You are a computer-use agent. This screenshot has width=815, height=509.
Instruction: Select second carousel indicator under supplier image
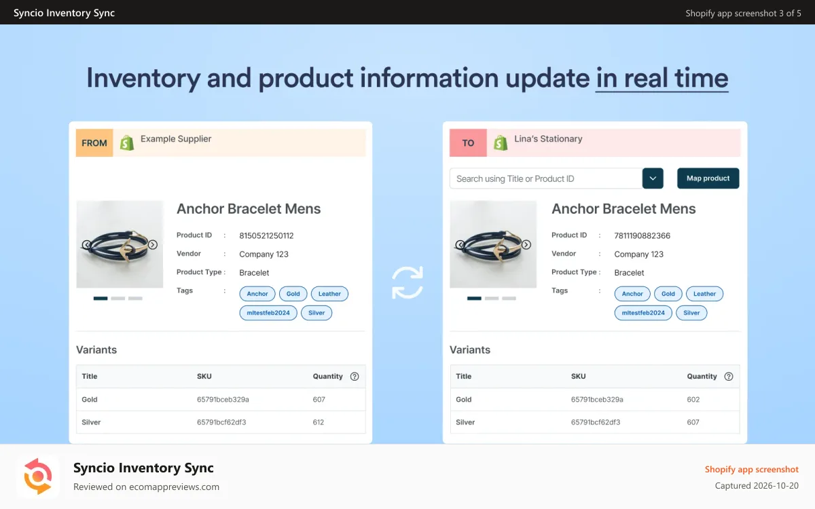pos(118,298)
